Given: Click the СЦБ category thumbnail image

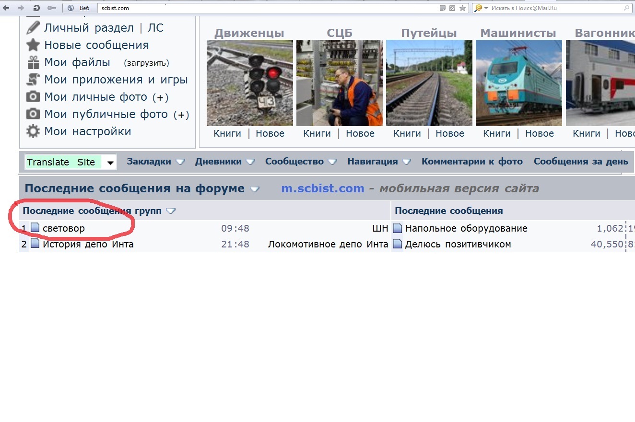Looking at the screenshot, I should click(339, 83).
